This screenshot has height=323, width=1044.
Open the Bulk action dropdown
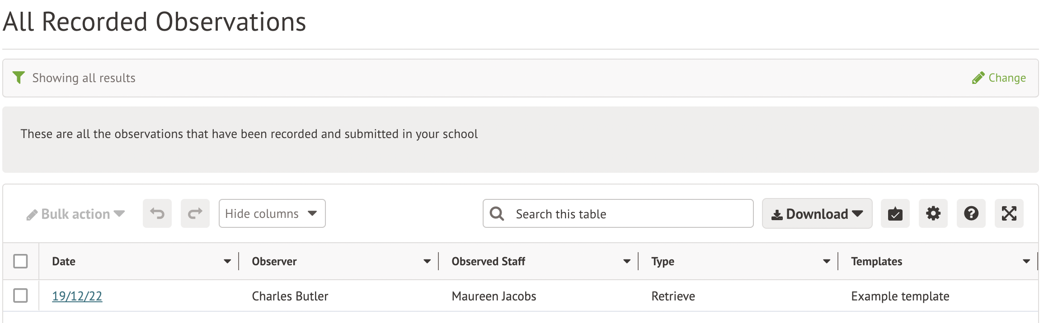(75, 214)
